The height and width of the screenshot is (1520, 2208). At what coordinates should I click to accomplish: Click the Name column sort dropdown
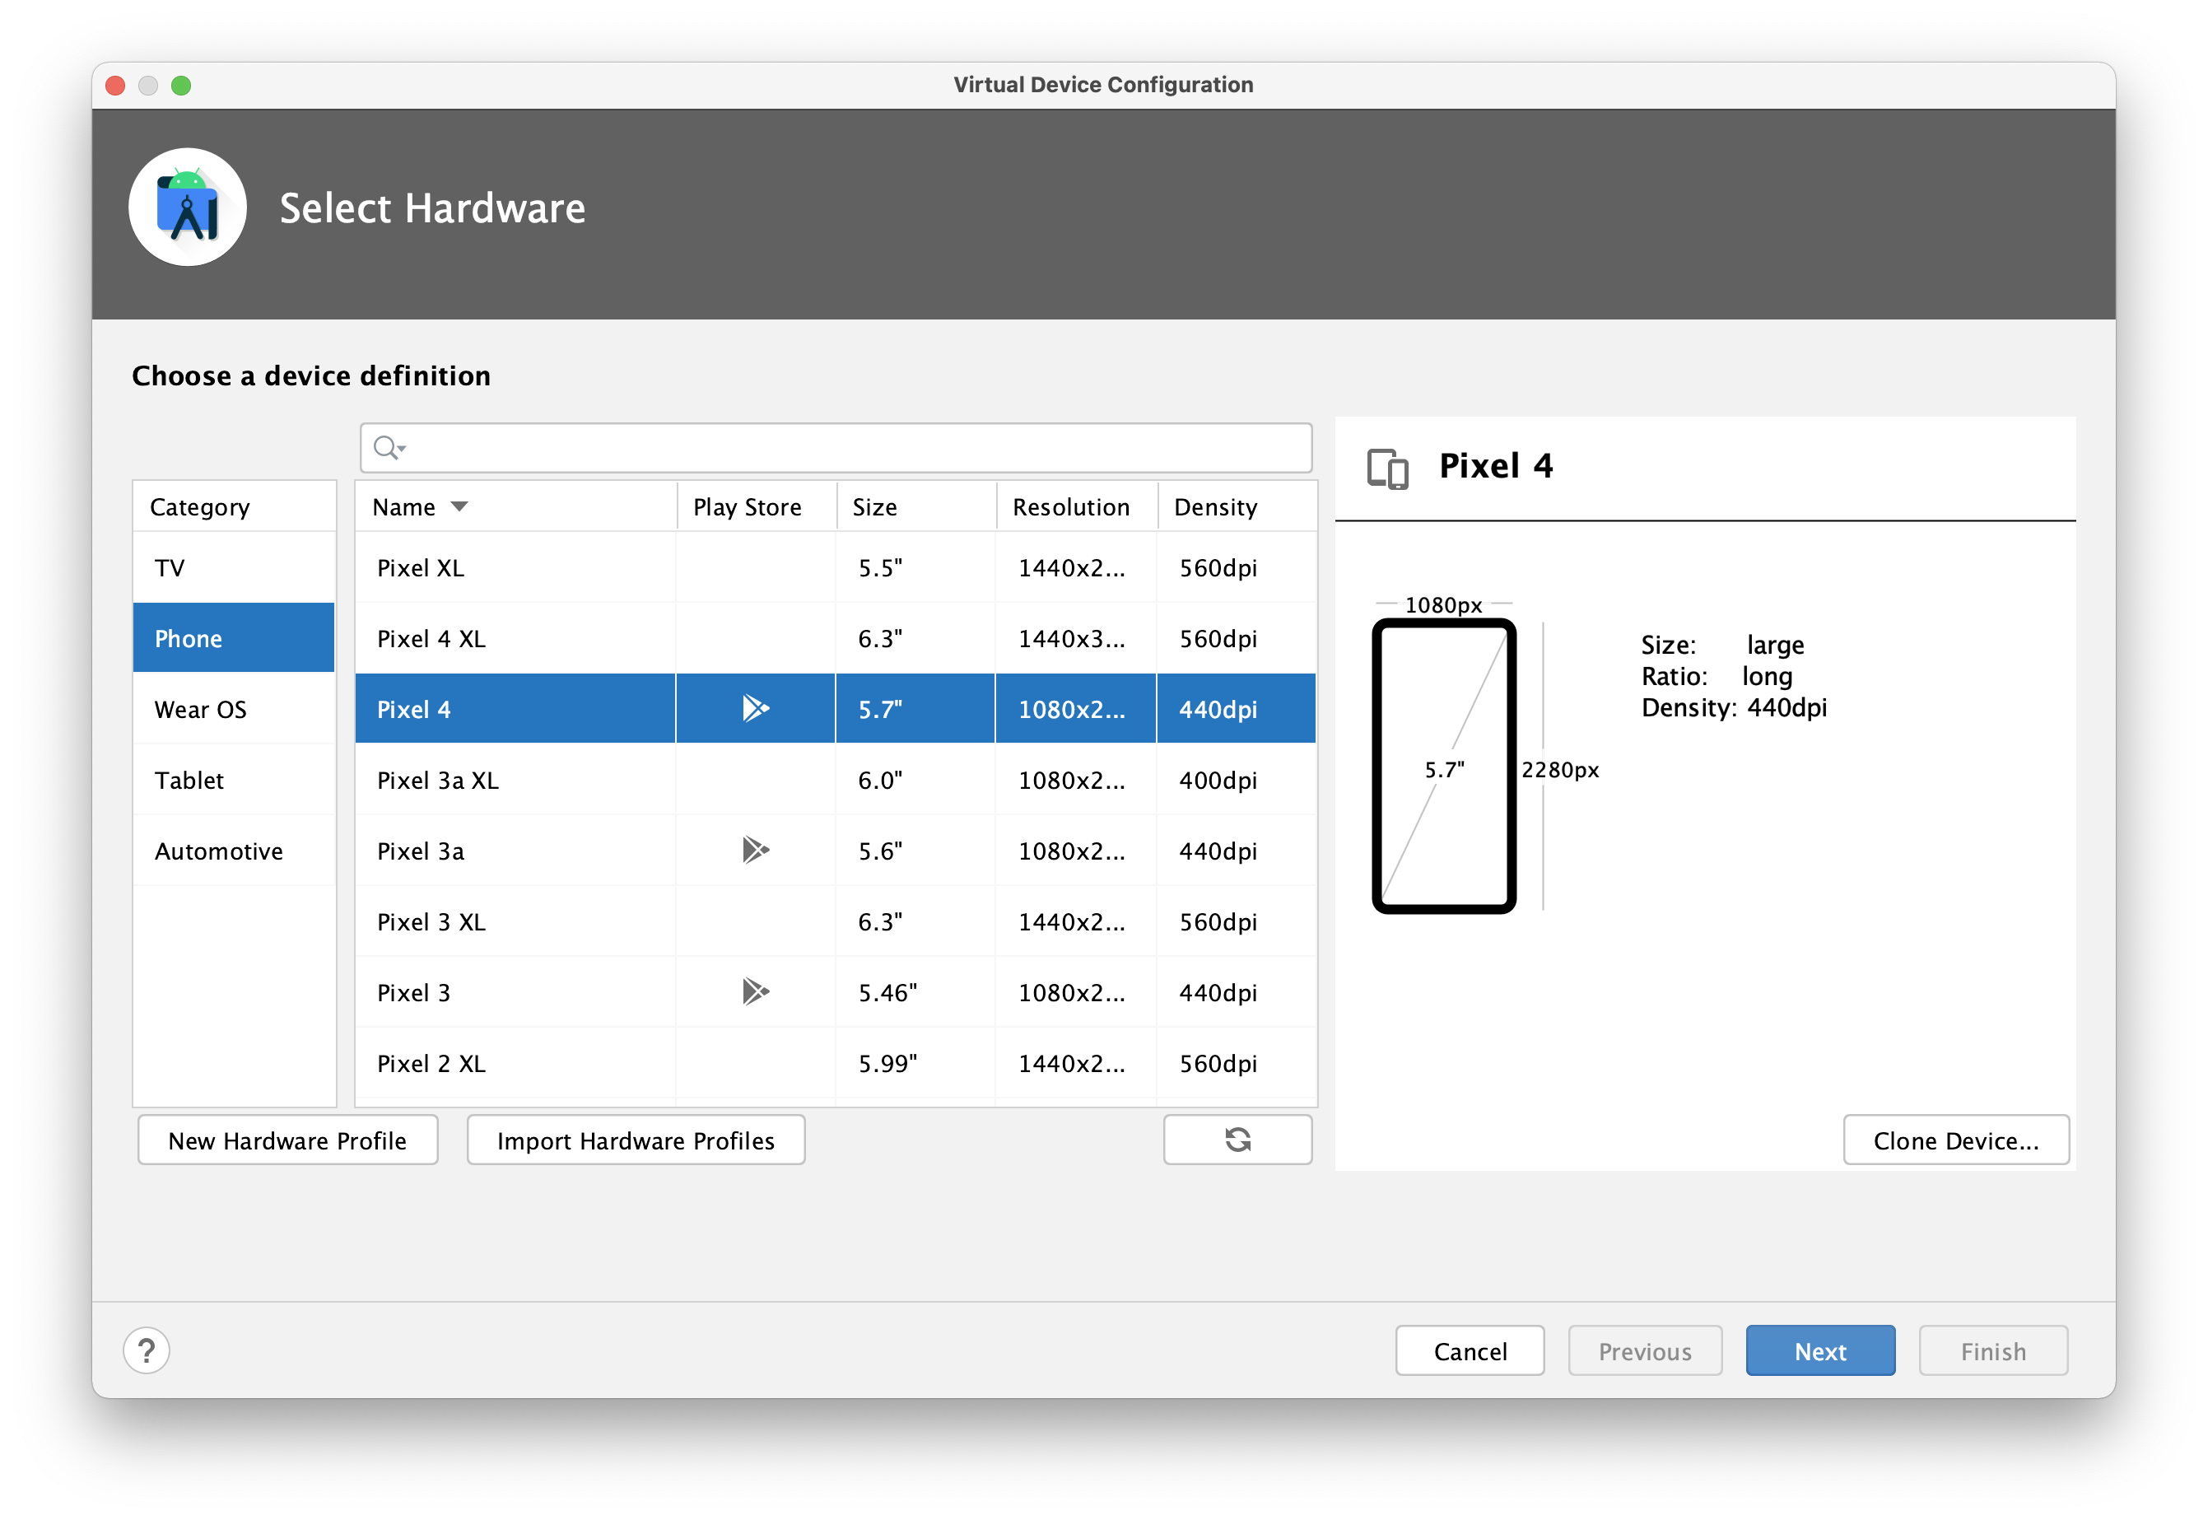coord(465,508)
